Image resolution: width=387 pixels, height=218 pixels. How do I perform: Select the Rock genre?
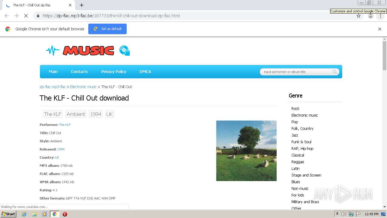pos(295,108)
